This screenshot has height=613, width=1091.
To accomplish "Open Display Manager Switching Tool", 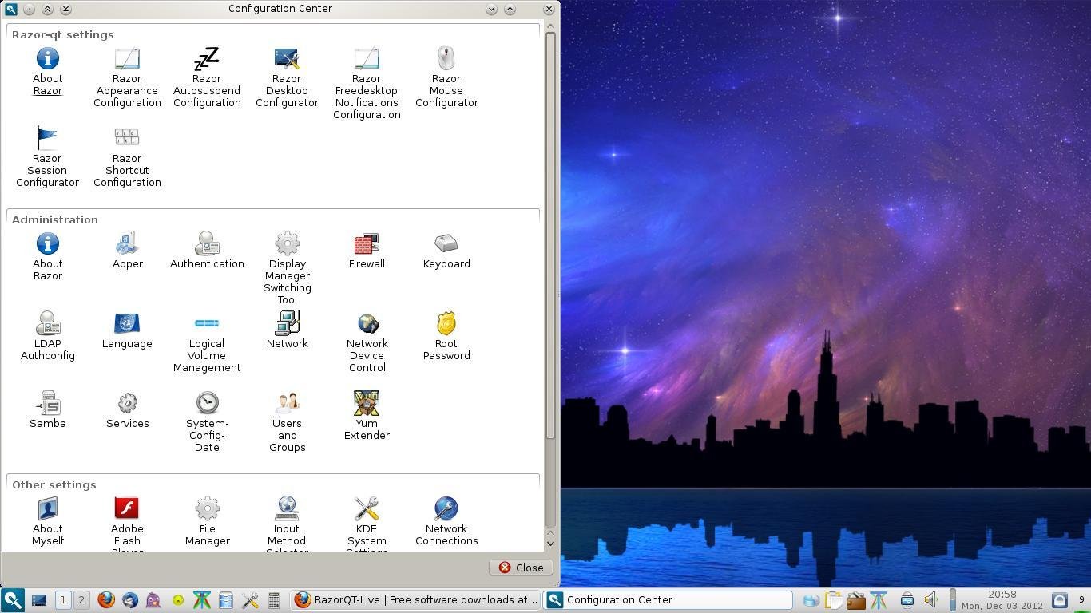I will coord(287,269).
